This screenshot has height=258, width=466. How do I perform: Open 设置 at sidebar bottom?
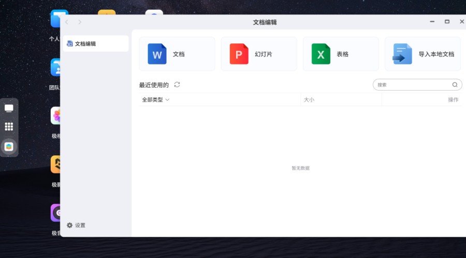coord(76,225)
